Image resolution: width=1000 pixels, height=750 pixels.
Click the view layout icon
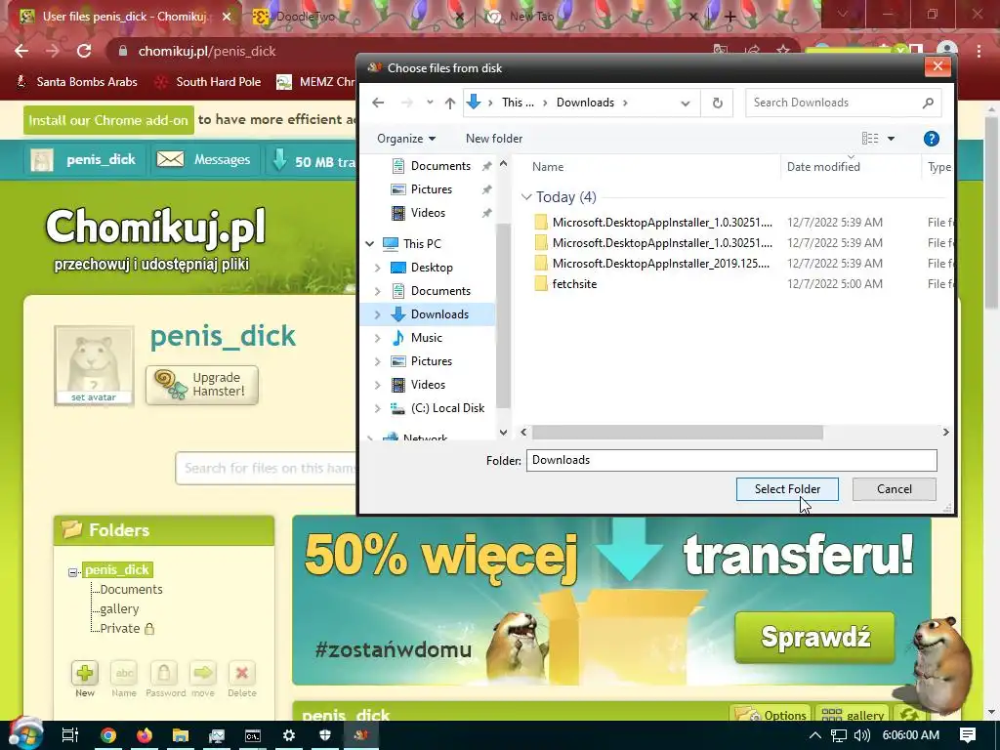(870, 139)
